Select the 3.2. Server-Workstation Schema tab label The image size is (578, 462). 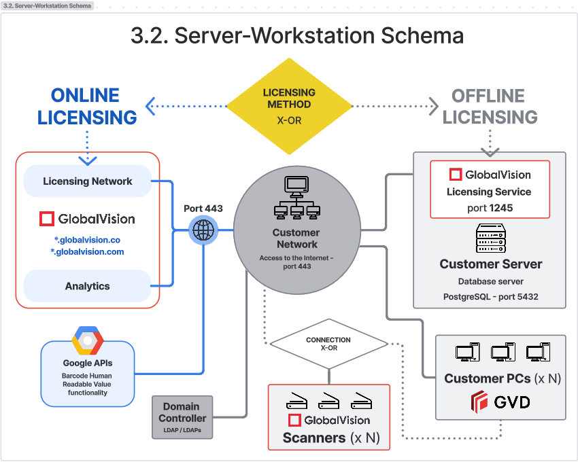coord(48,6)
